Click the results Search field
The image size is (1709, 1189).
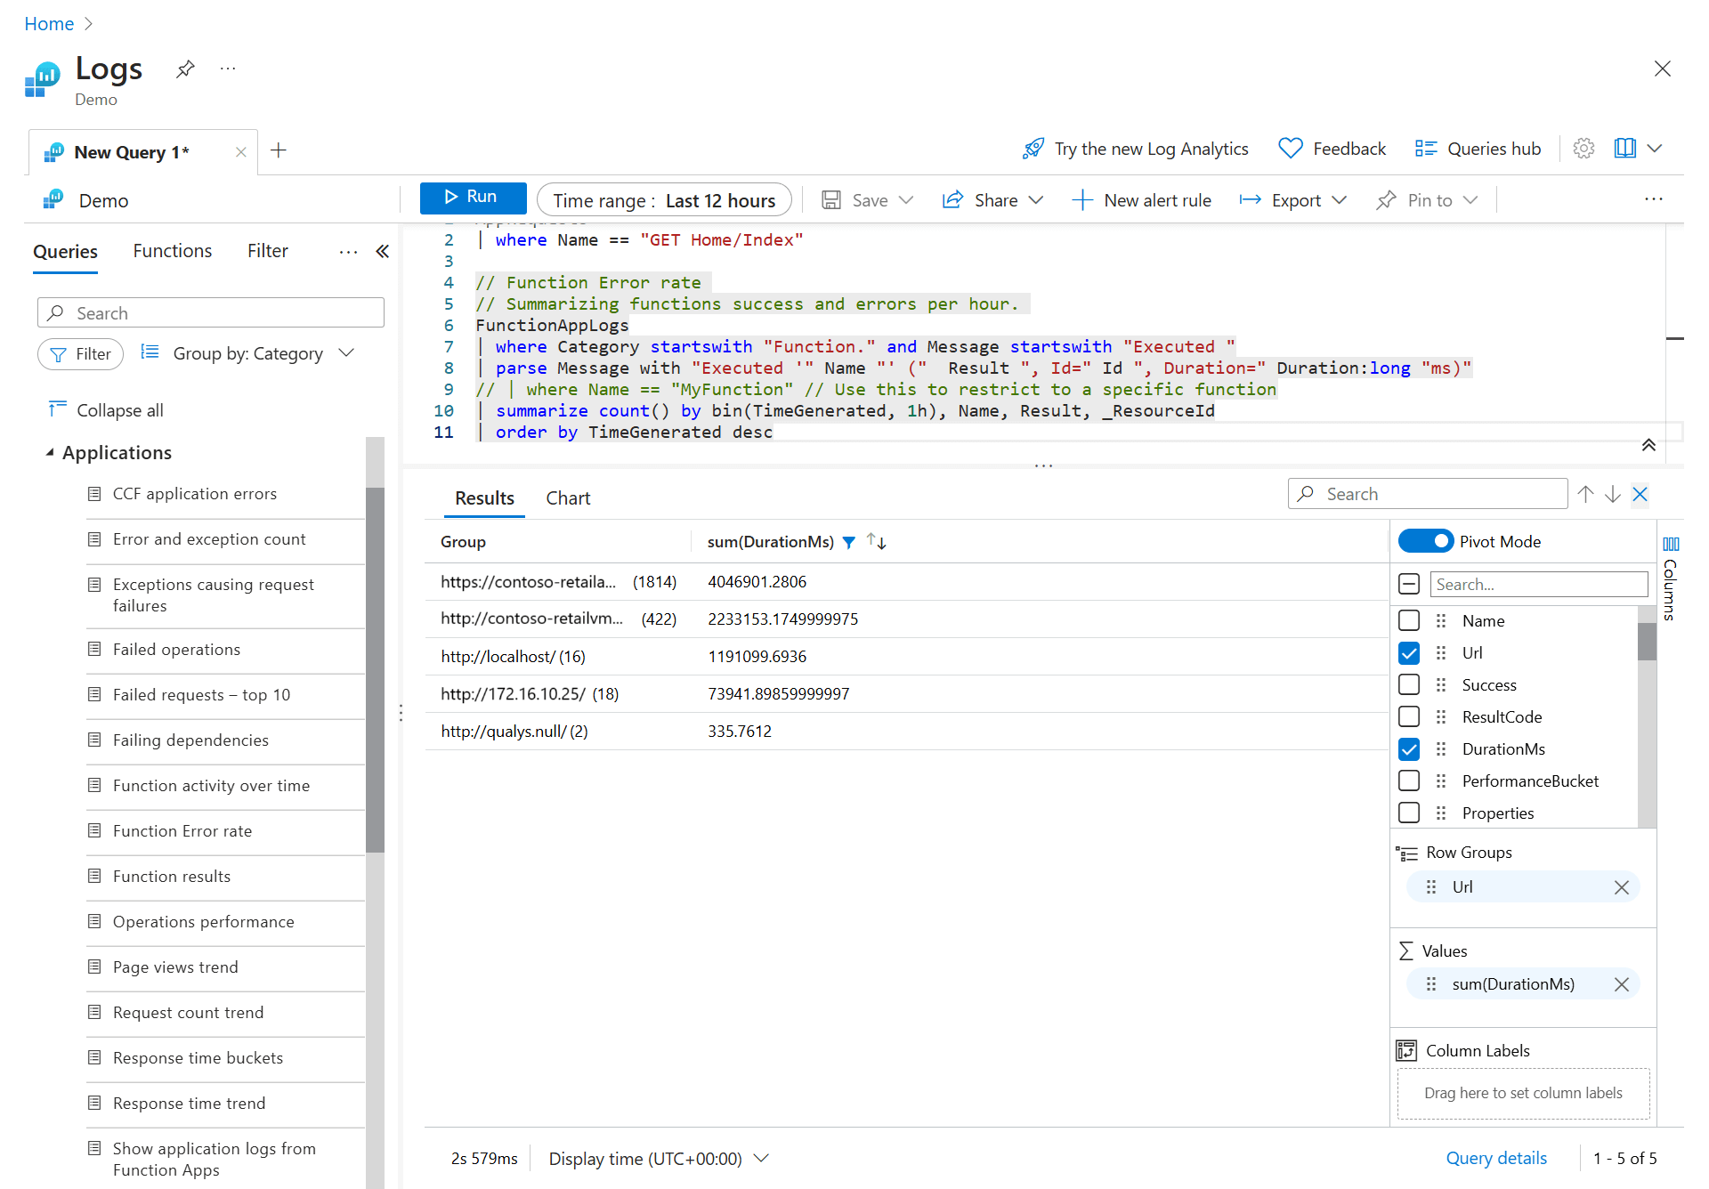1428,494
